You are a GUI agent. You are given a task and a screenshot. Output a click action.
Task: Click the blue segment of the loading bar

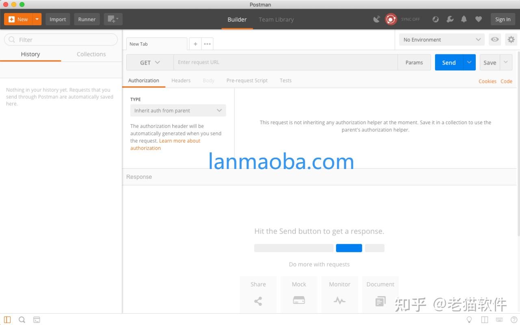[349, 248]
